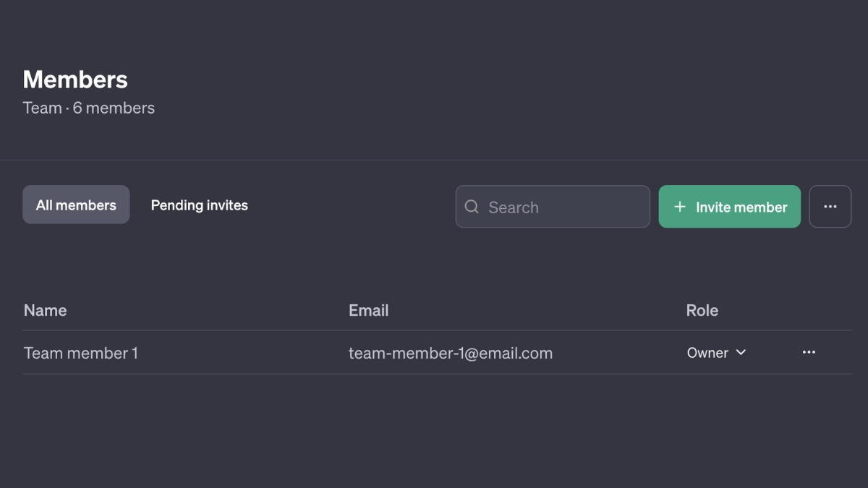The image size is (868, 488).
Task: Open the Pending invites tab
Action: point(199,205)
